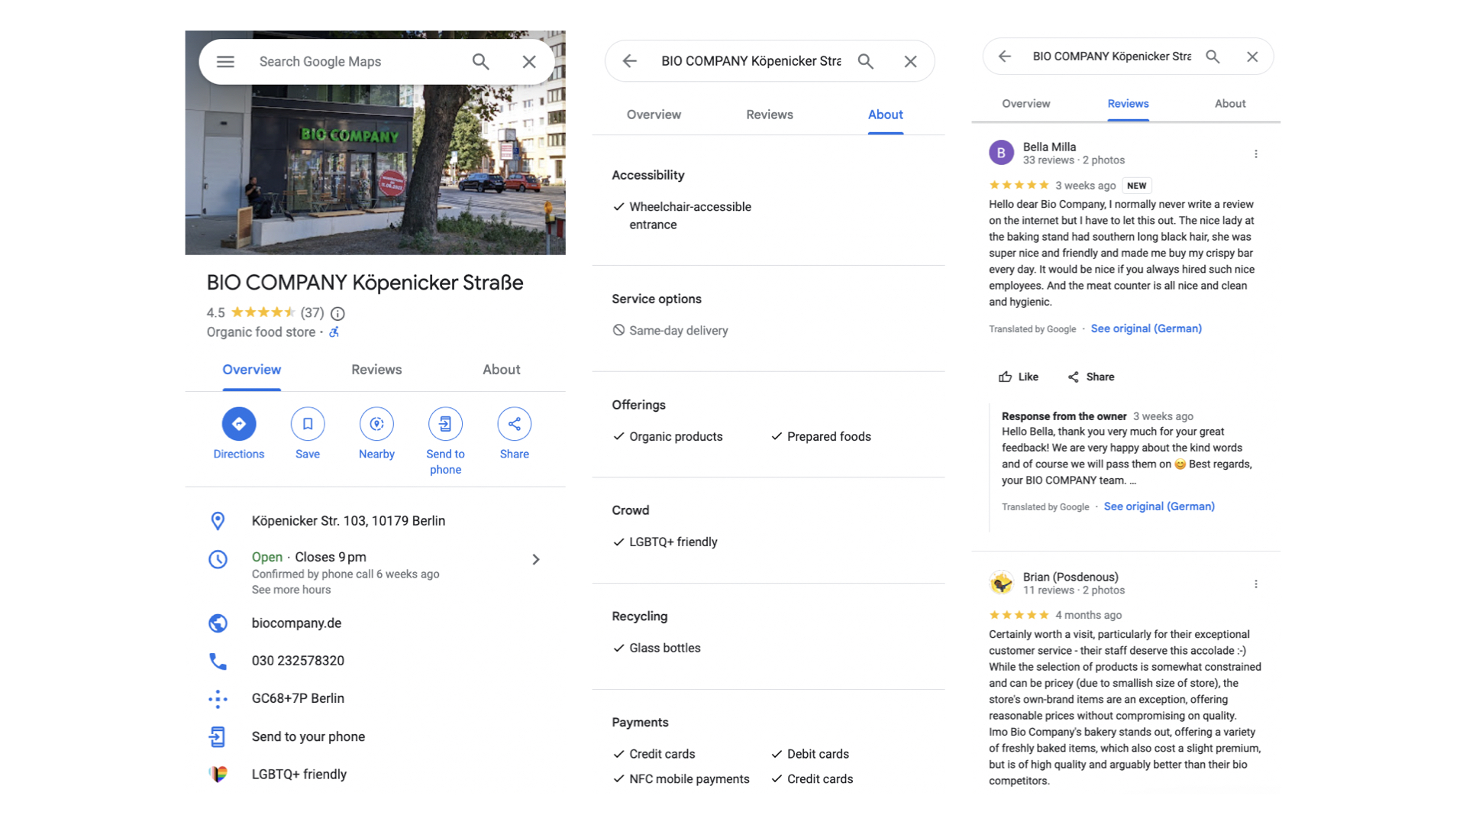Viewport: 1466px width, 825px height.
Task: Click the phone icon next to 030 232578320
Action: pos(218,661)
